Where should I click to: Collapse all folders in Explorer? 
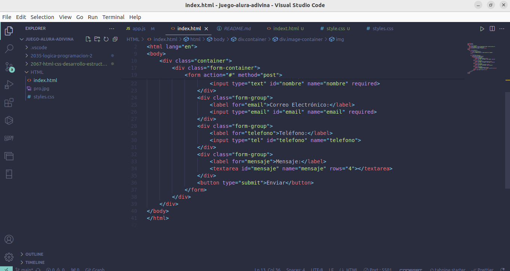(x=115, y=39)
